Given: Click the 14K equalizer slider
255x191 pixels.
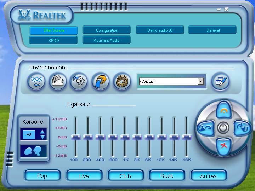Looking at the screenshot, I should (174, 137).
